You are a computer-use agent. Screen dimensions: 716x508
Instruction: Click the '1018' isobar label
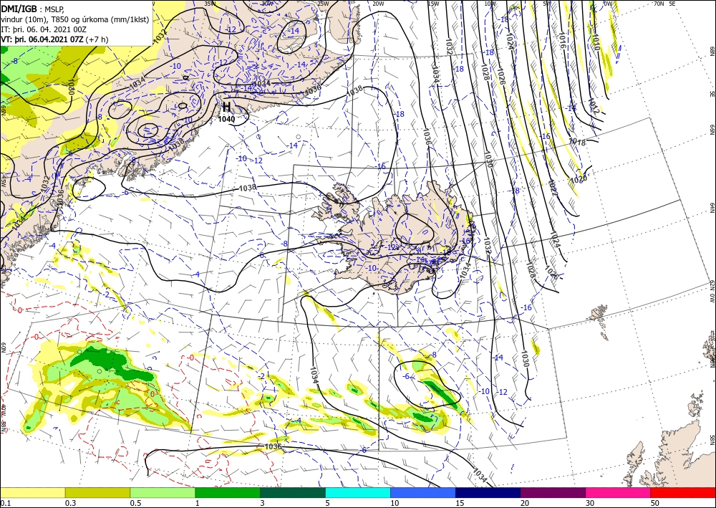pos(578,143)
